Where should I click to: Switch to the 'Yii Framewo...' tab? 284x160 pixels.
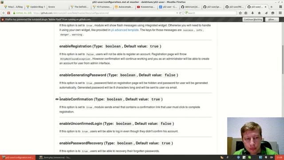point(102,7)
